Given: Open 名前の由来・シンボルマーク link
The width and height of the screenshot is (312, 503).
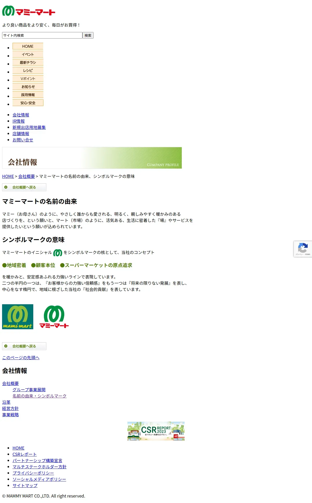Looking at the screenshot, I should (40, 396).
